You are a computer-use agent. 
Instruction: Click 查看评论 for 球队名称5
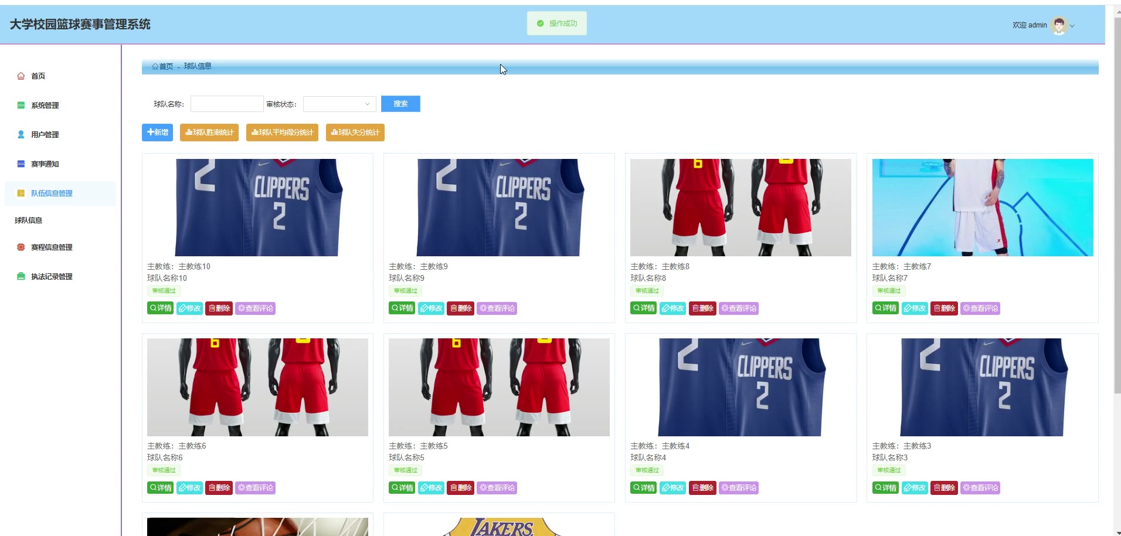pos(497,488)
